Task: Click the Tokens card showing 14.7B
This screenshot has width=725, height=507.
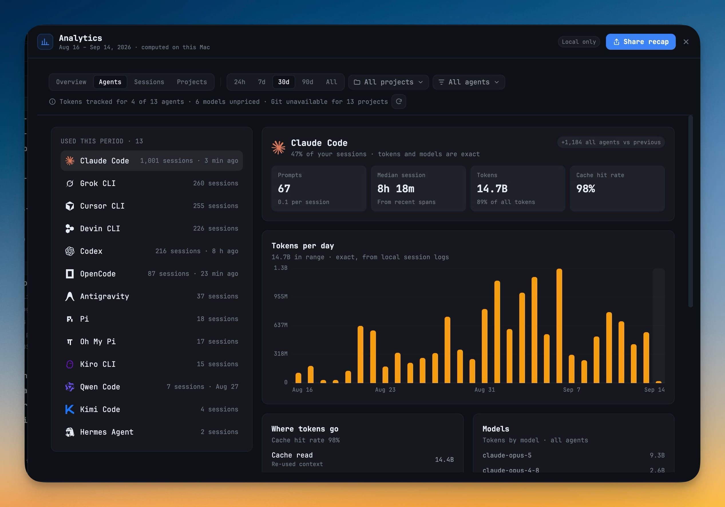Action: 518,189
